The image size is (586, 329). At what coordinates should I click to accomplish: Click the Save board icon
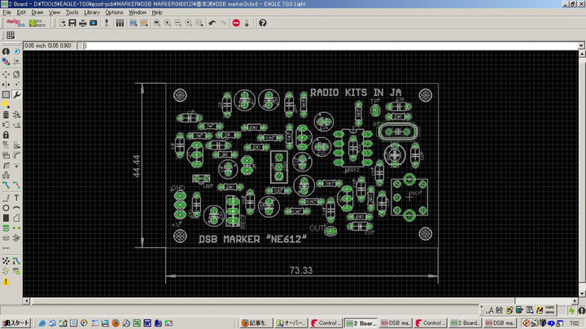(x=72, y=23)
